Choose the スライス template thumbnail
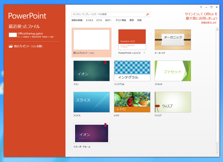The image size is (223, 162). tap(91, 102)
